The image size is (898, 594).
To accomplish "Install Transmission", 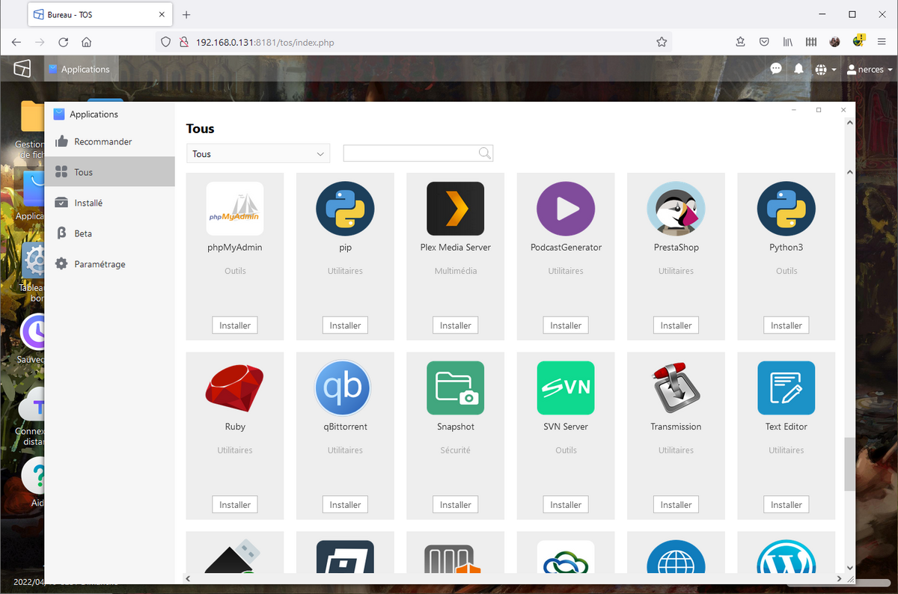I will pos(676,505).
